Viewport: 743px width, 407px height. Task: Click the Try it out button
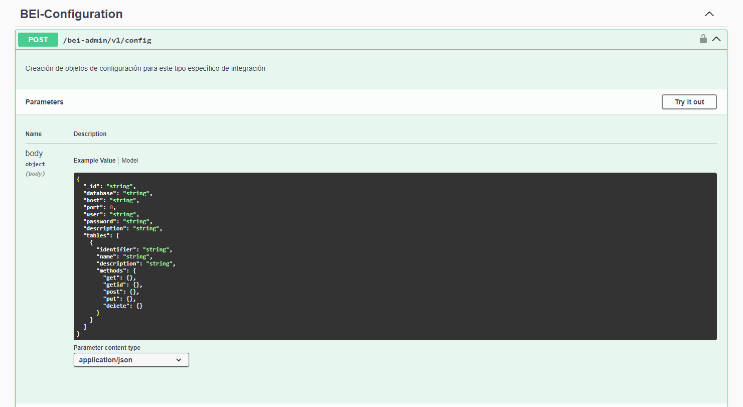tap(689, 102)
